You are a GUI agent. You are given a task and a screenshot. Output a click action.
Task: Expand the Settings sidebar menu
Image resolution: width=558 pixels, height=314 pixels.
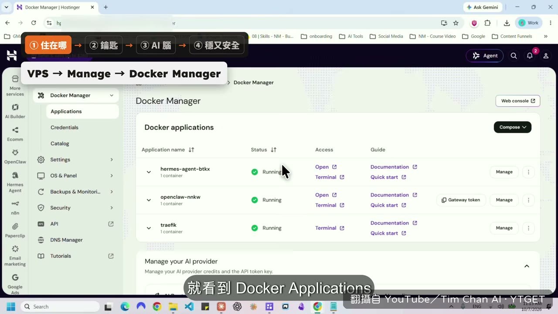pyautogui.click(x=76, y=160)
